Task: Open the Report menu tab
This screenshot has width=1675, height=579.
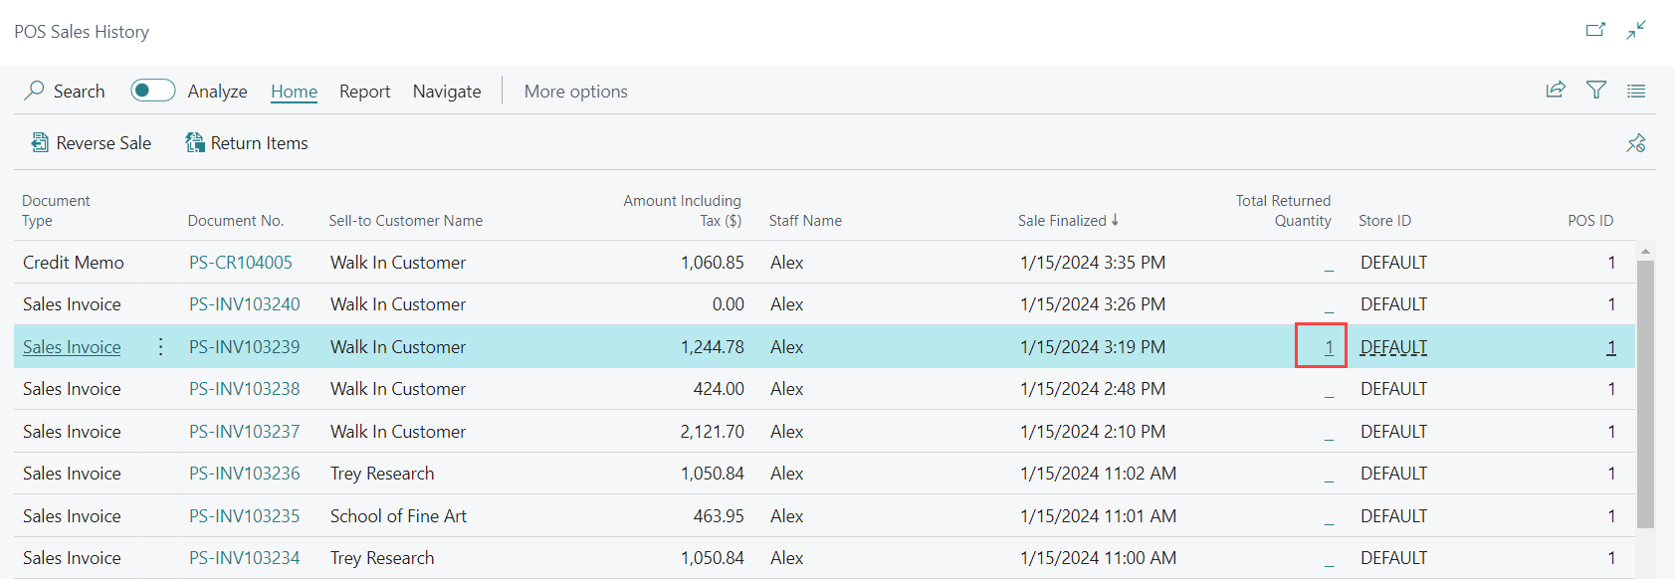Action: pyautogui.click(x=364, y=92)
